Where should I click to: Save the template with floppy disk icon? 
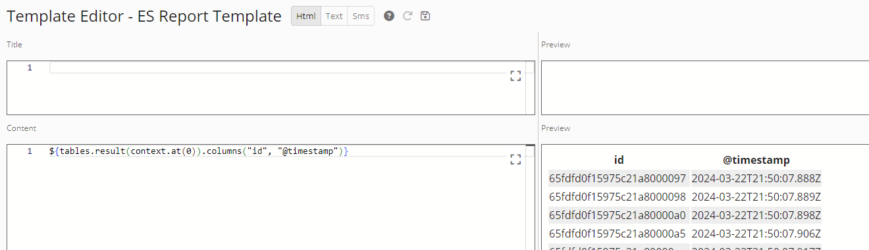(x=425, y=16)
